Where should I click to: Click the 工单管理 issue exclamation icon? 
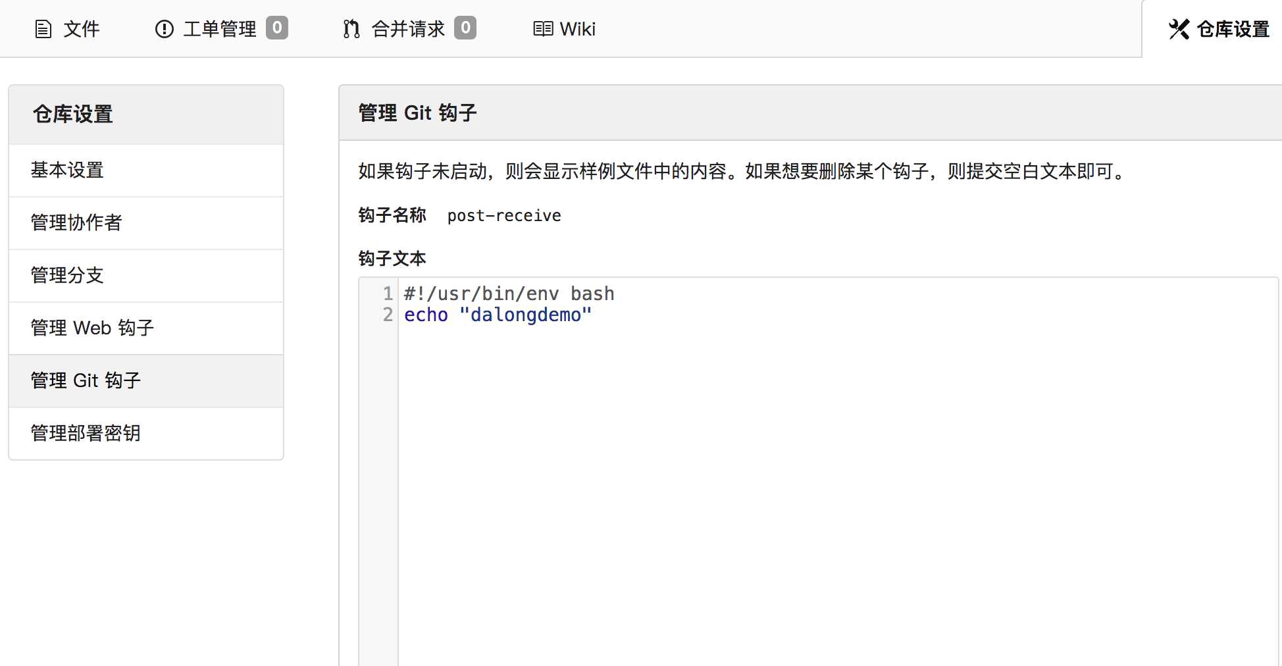[164, 29]
